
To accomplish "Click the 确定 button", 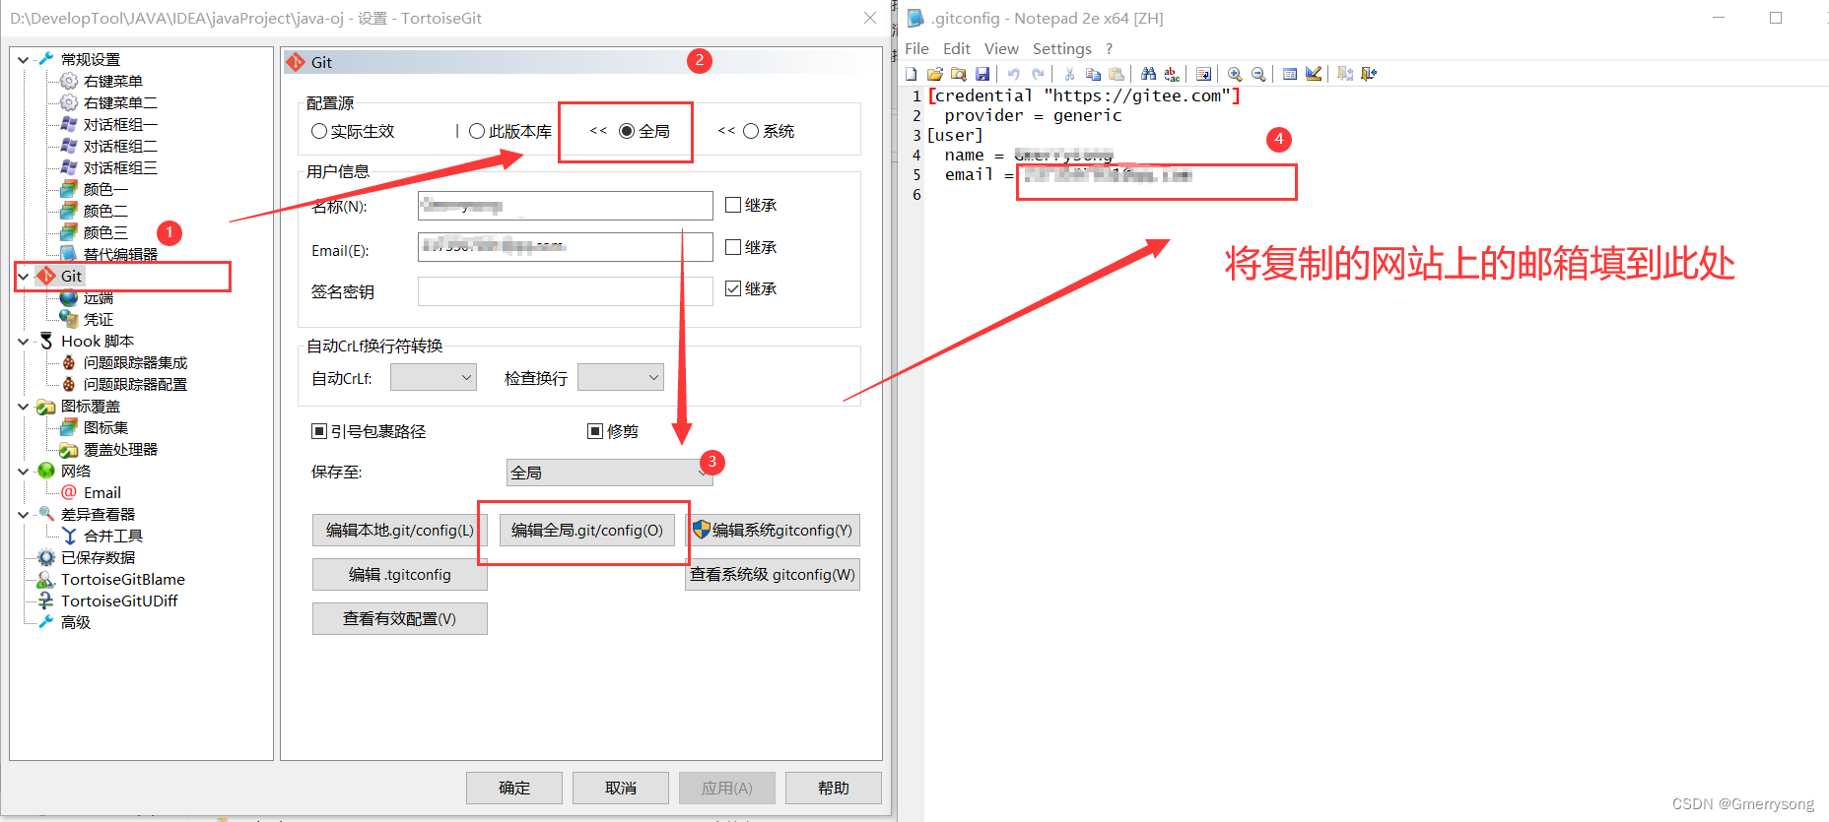I will click(x=514, y=788).
